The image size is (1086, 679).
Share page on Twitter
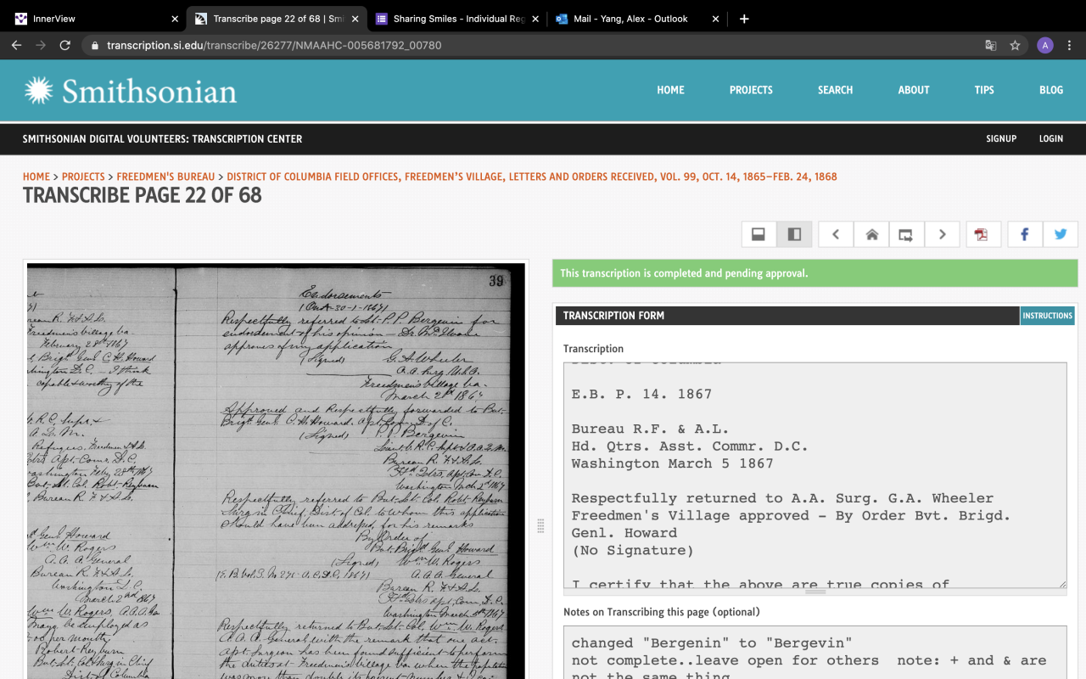point(1061,234)
